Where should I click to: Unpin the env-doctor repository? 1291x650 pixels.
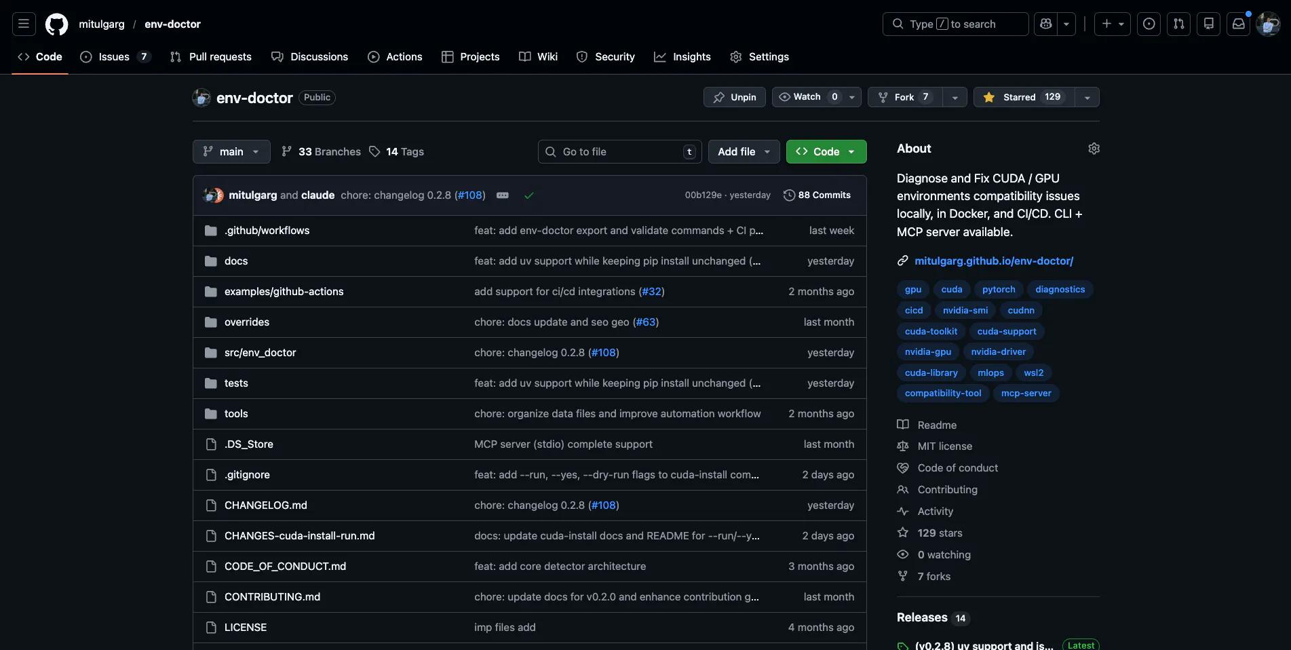coord(735,97)
